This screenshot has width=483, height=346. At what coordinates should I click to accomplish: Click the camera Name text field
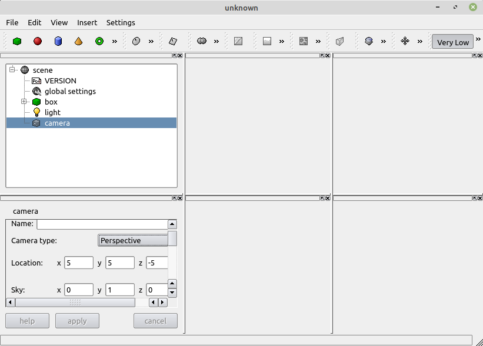pos(102,224)
